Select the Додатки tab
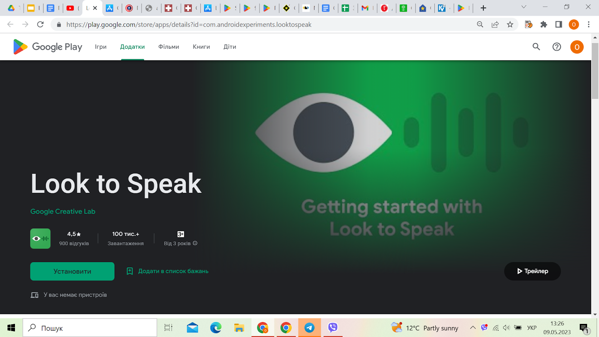The width and height of the screenshot is (599, 337). pyautogui.click(x=133, y=47)
